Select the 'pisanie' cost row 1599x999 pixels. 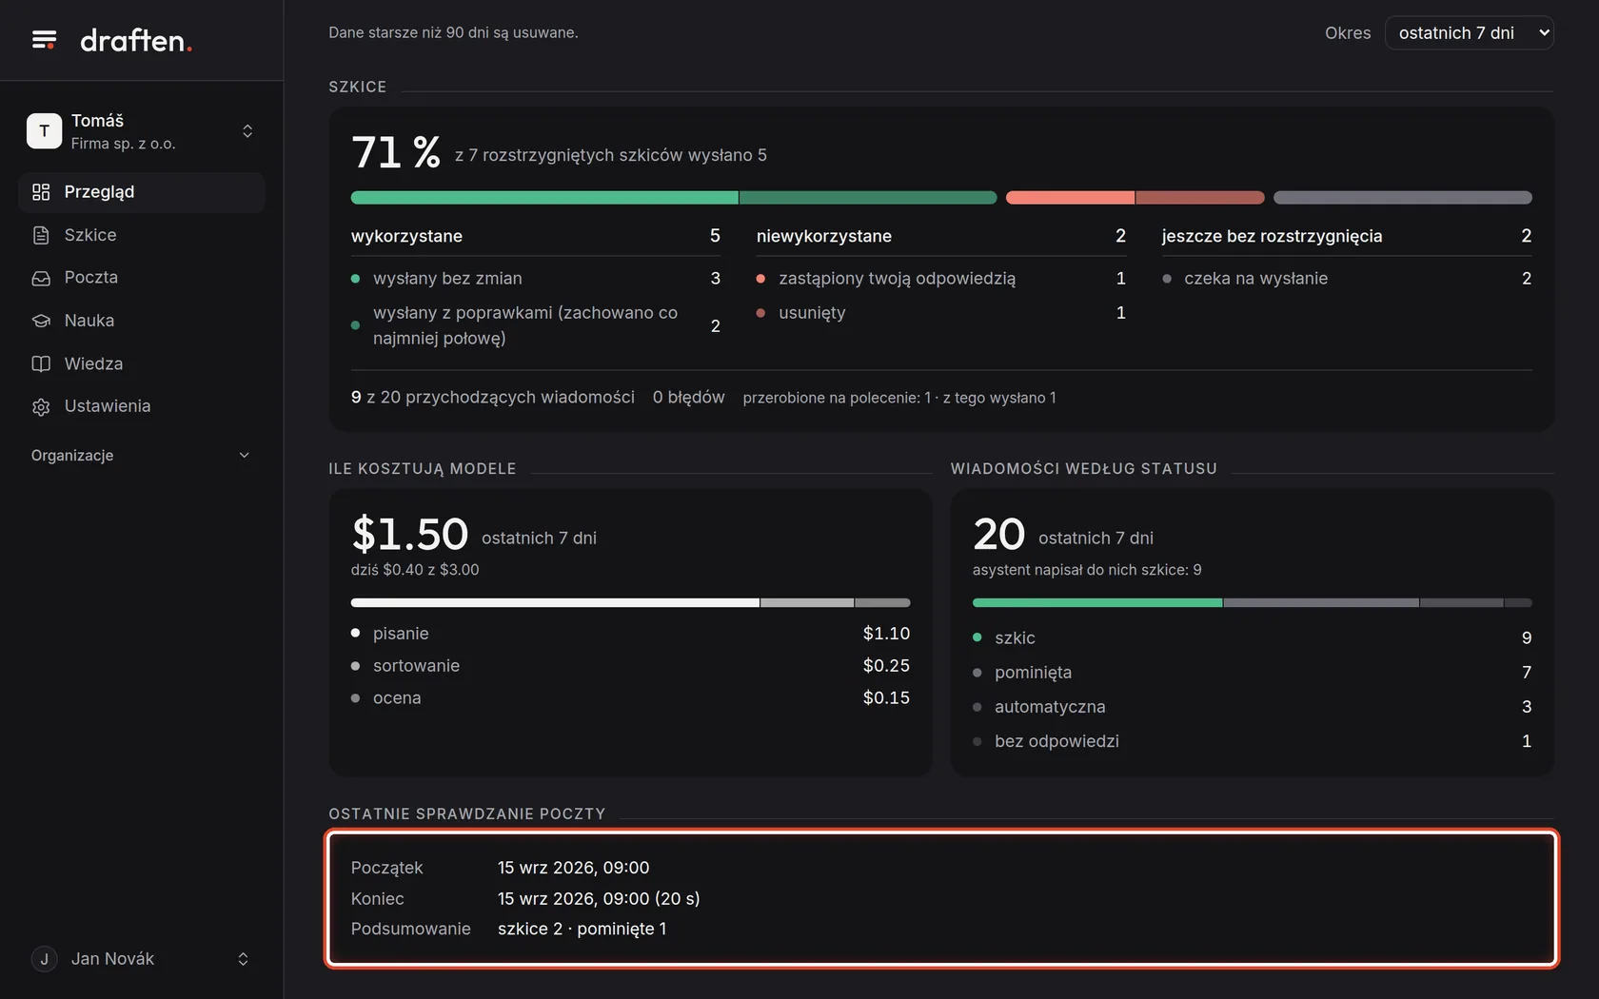pyautogui.click(x=630, y=634)
